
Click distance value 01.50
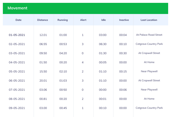click(x=43, y=62)
